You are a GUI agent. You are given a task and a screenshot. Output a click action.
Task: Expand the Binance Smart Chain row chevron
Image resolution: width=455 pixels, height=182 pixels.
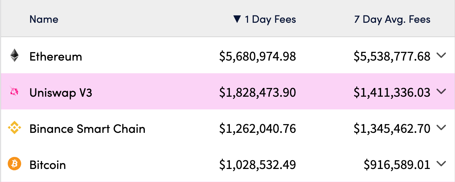[x=441, y=127]
